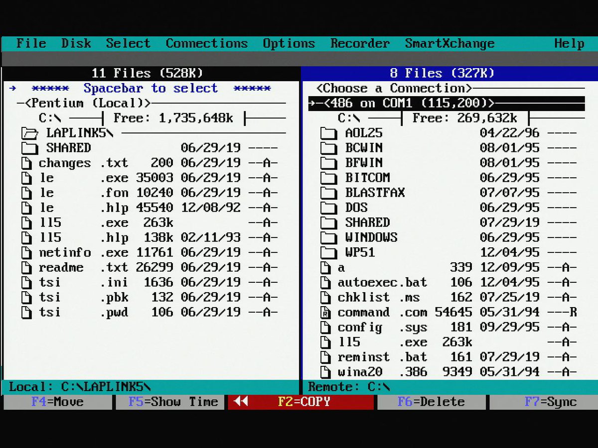Viewport: 598px width, 448px height.
Task: Open the File menu
Action: (x=31, y=43)
